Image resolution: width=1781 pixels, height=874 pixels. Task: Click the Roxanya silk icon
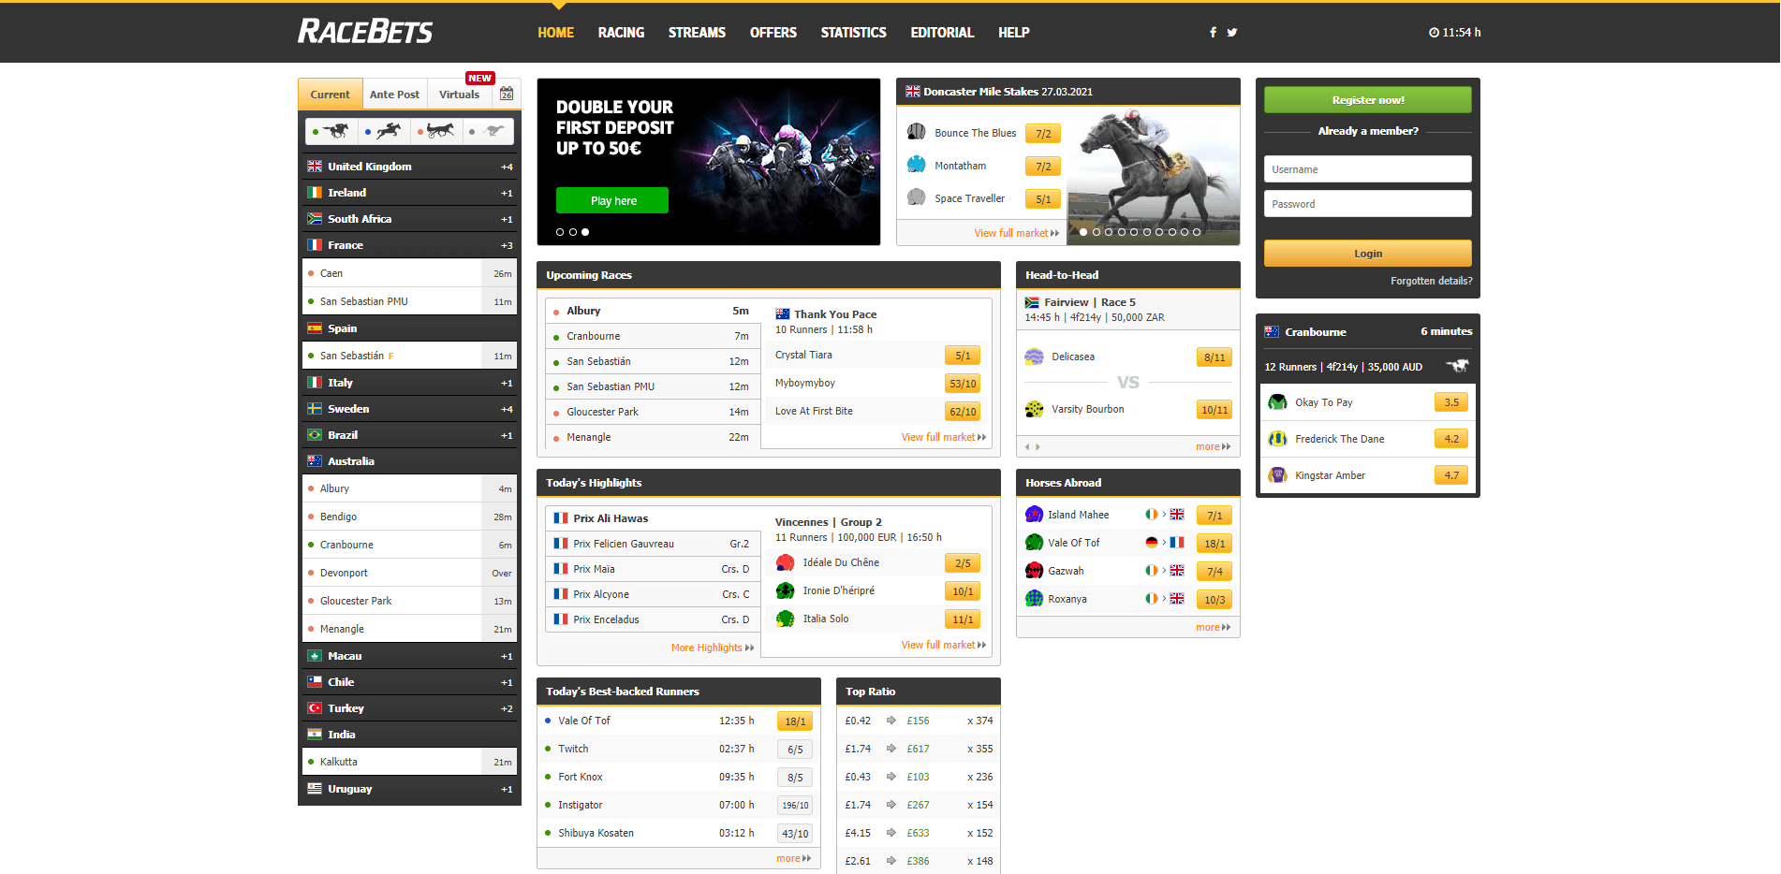(1034, 599)
